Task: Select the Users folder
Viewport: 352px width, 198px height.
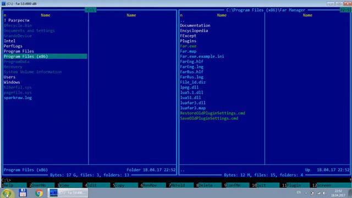Action: point(10,77)
